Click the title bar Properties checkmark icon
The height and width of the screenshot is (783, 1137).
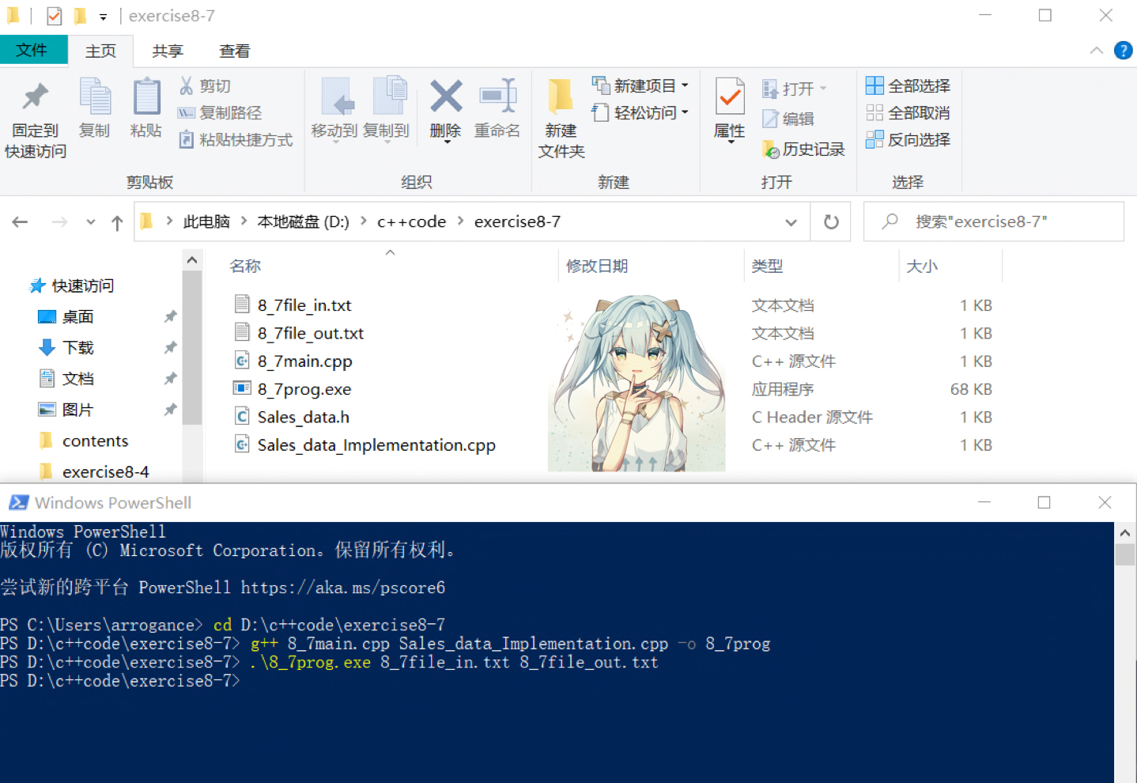pyautogui.click(x=54, y=16)
